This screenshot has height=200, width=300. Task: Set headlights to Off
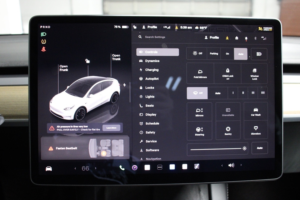[197, 53]
